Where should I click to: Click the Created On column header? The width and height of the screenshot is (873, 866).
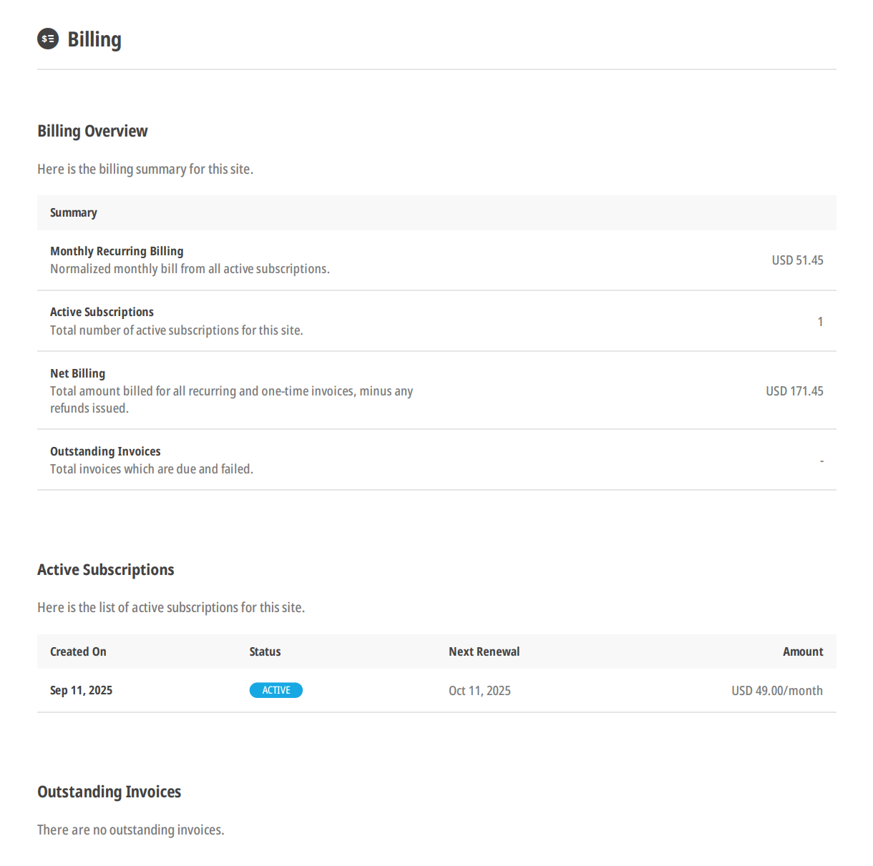pos(78,651)
